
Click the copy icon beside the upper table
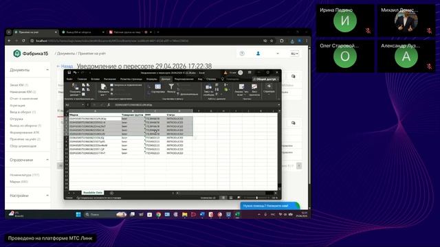point(294,76)
